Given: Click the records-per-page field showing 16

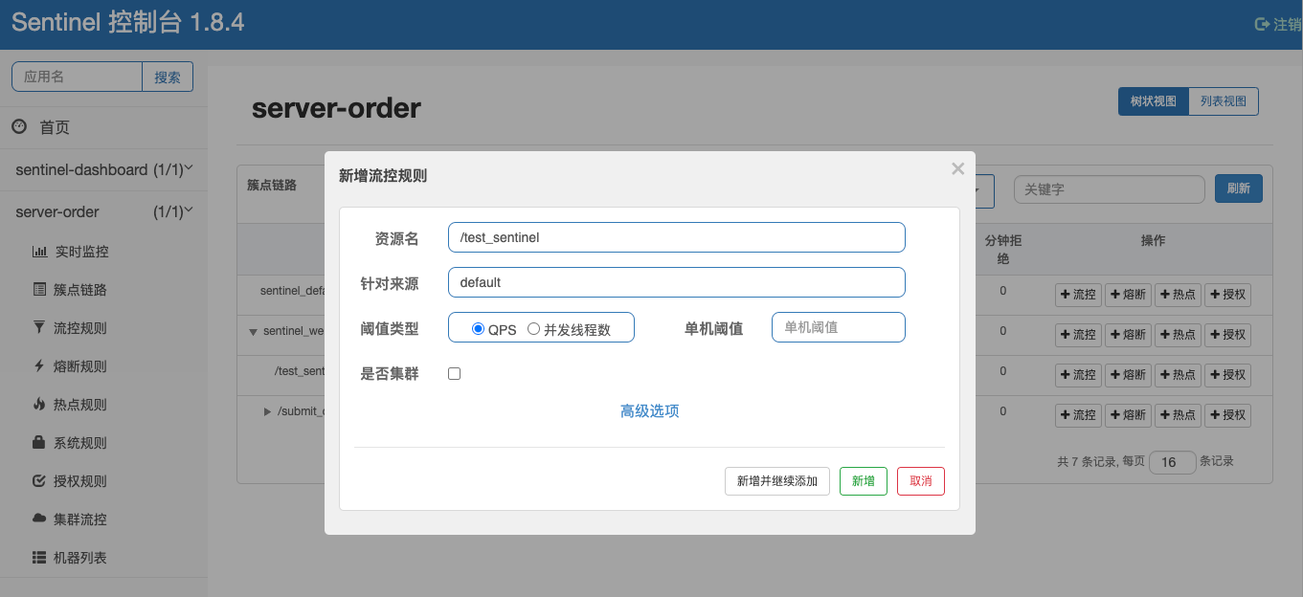Looking at the screenshot, I should click(1173, 462).
